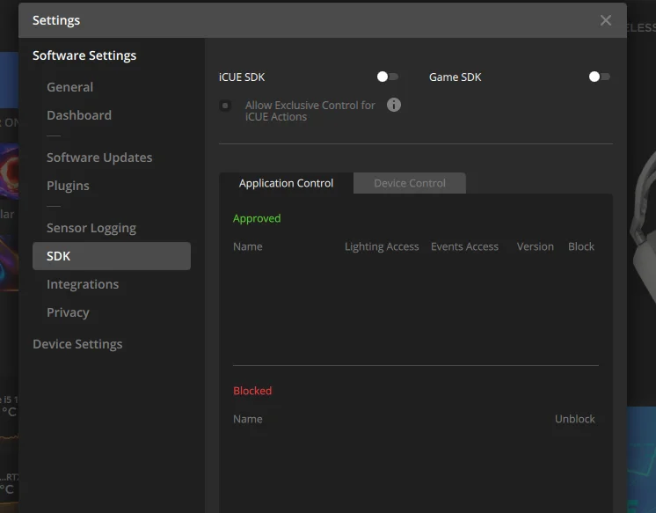
Task: Open General settings
Action: pyautogui.click(x=69, y=87)
